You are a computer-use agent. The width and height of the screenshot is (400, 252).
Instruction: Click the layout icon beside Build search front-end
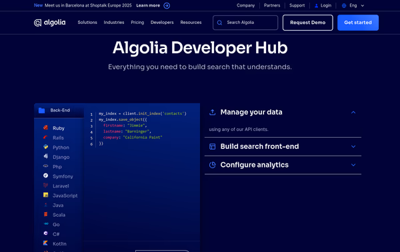212,147
